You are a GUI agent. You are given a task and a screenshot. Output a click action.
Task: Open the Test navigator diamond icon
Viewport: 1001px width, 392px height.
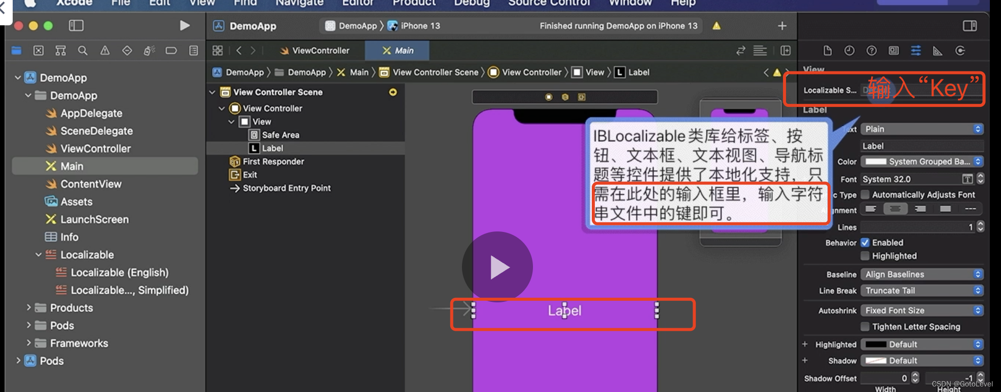pos(127,50)
